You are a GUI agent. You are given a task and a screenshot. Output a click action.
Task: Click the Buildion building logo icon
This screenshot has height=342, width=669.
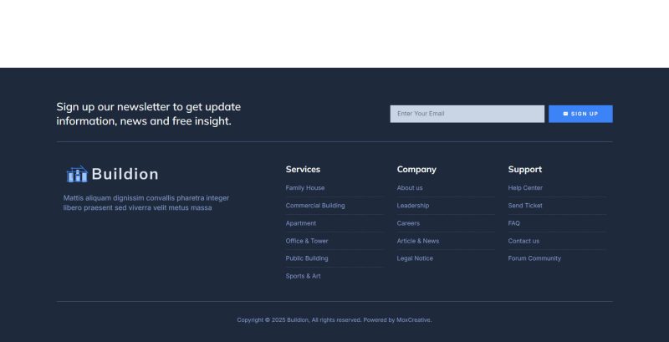pos(77,174)
